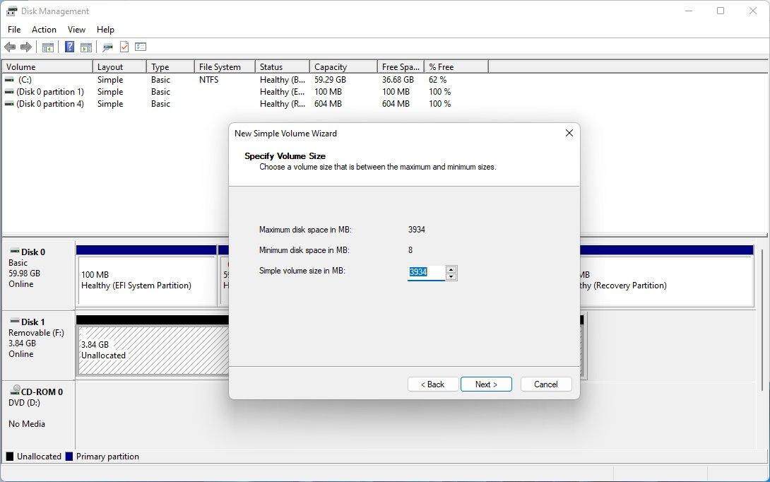
Task: Click the Disk 0 partition 4 drive icon
Action: [x=9, y=104]
